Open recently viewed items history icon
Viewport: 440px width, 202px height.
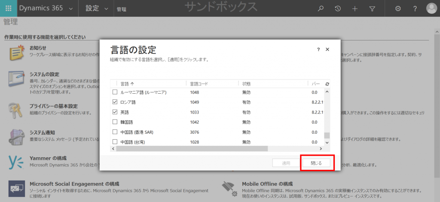click(338, 9)
